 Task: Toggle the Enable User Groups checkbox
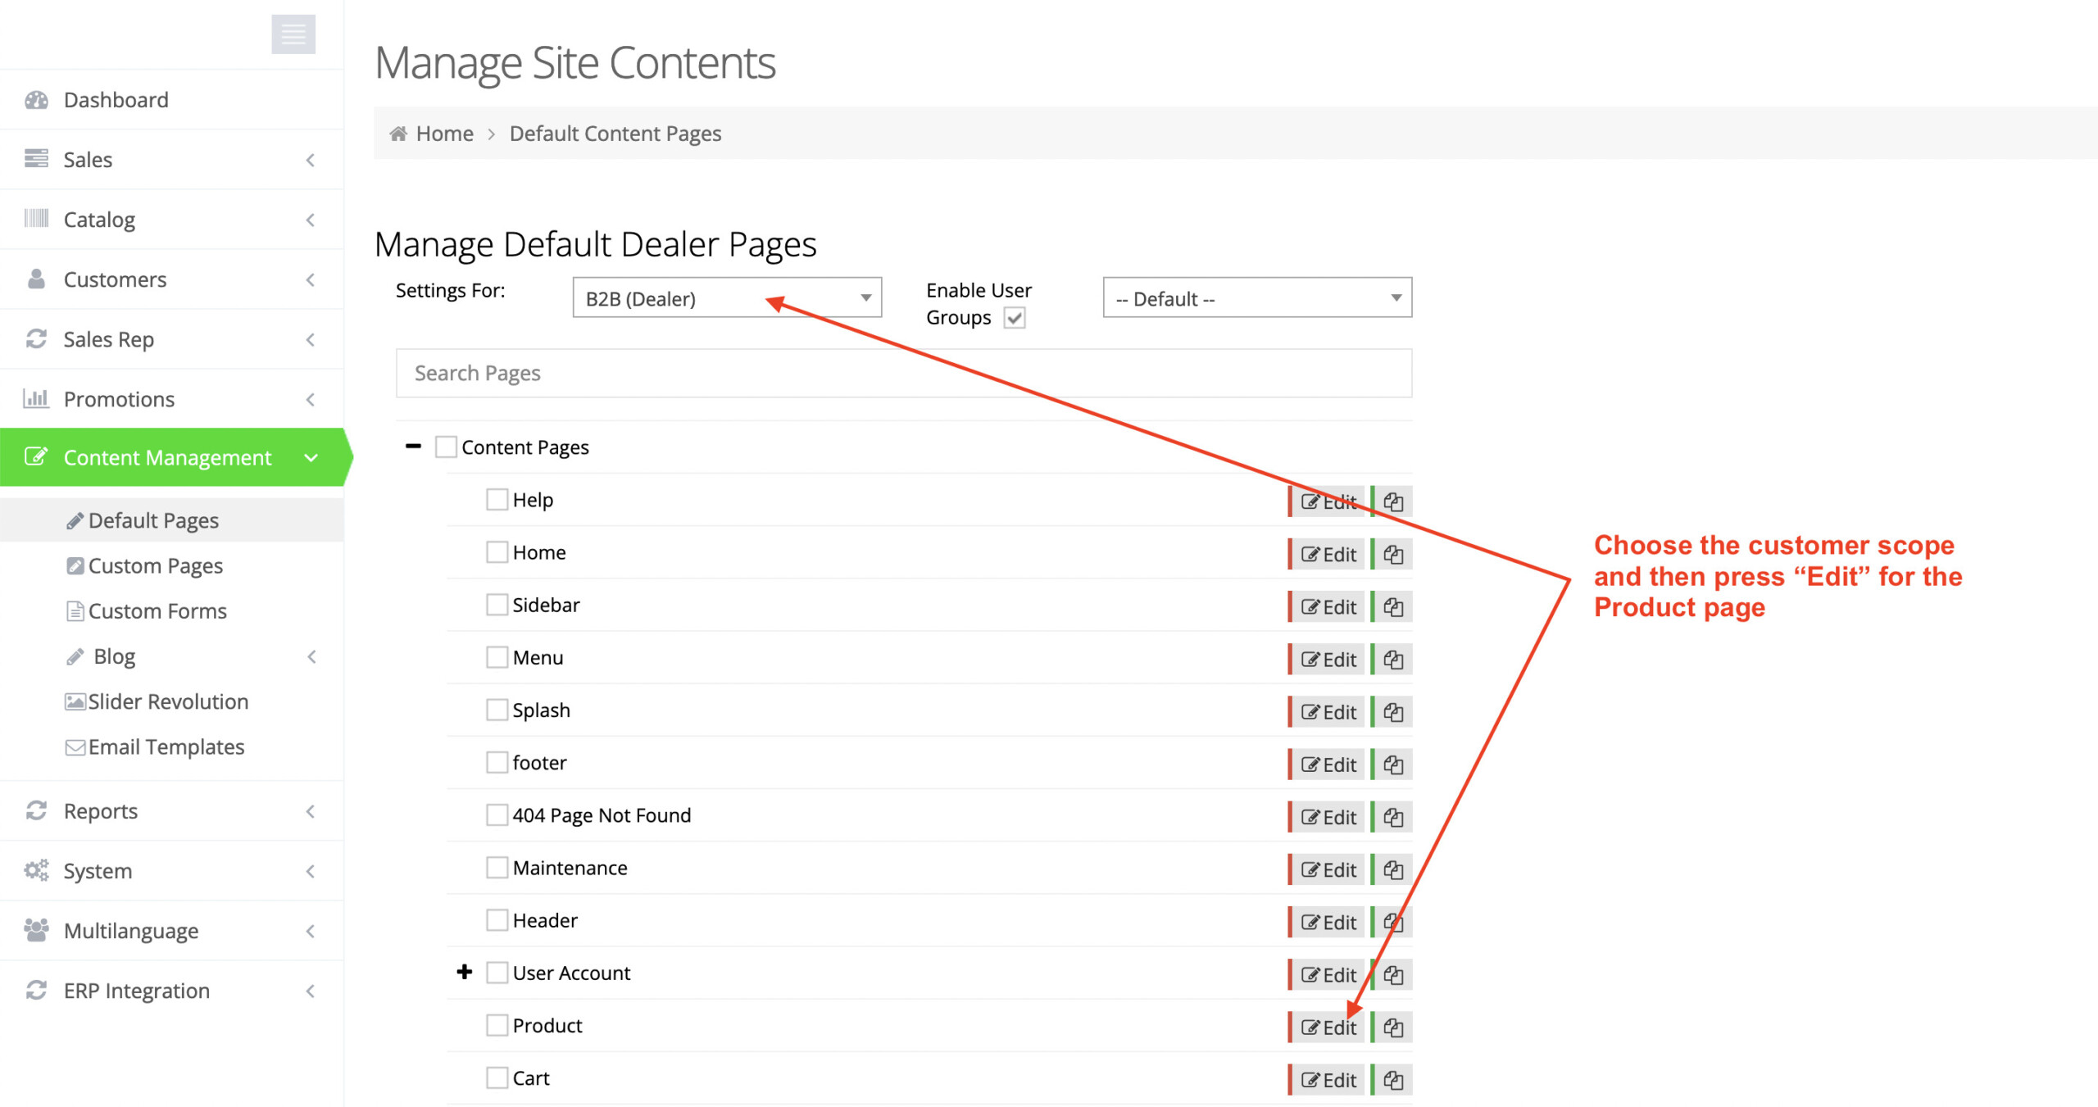click(1015, 317)
